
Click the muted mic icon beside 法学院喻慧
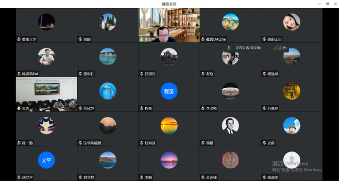click(80, 143)
